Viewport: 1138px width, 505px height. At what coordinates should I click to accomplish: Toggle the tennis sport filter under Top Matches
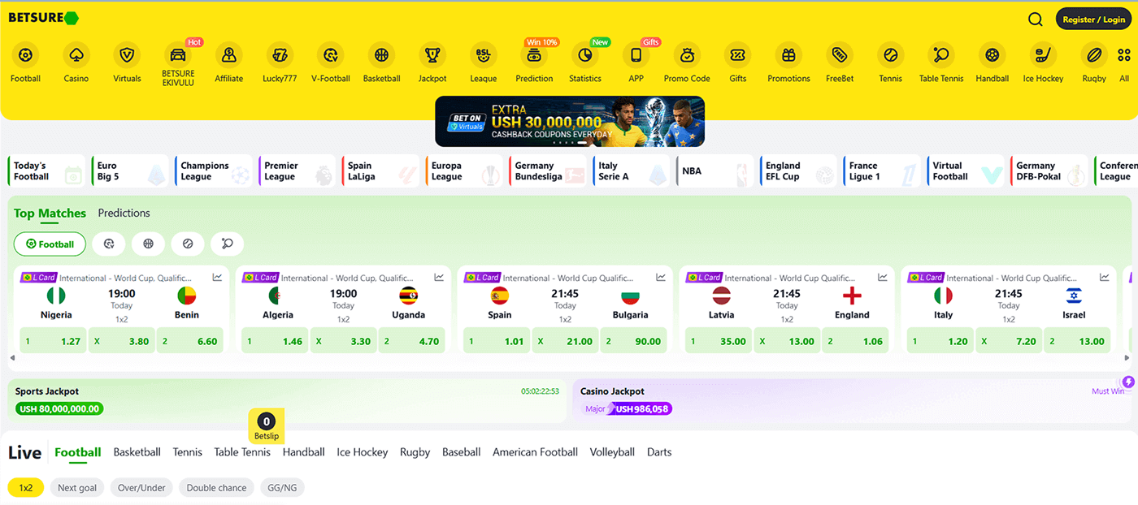pos(187,244)
